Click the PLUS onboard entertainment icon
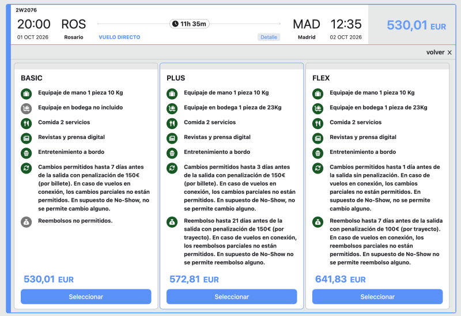The width and height of the screenshot is (461, 316). pyautogui.click(x=172, y=153)
